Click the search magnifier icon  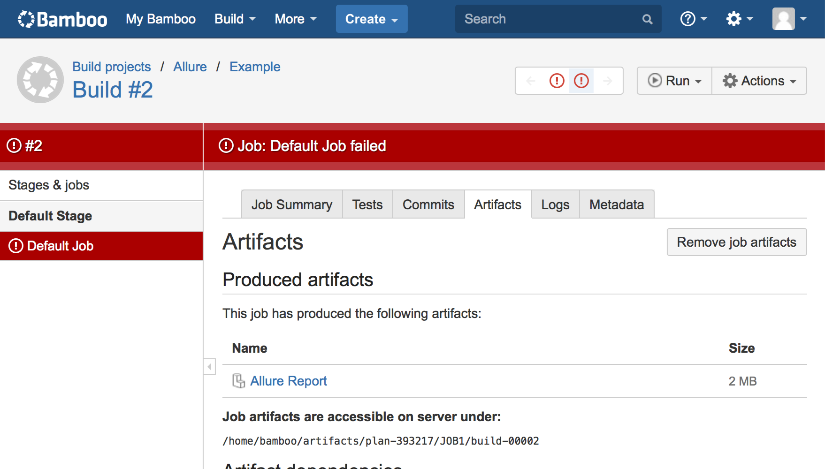pos(647,19)
